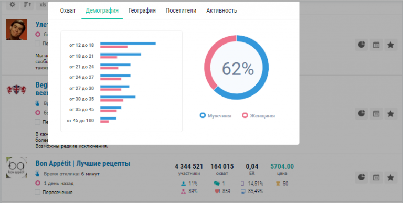The image size is (403, 203).
Task: Click the от 30 до 35 age label
Action: [x=81, y=99]
